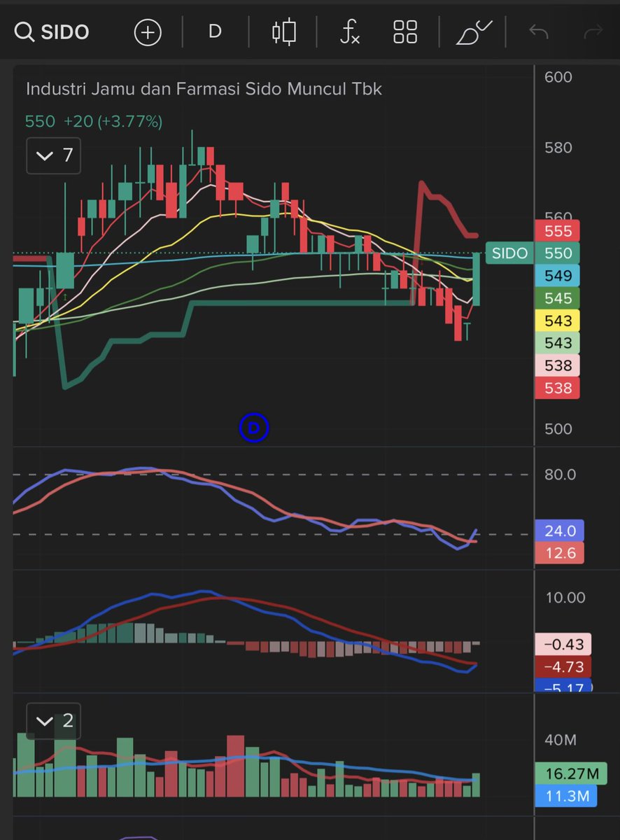This screenshot has width=620, height=840.
Task: Change the D timeframe interval
Action: 215,31
